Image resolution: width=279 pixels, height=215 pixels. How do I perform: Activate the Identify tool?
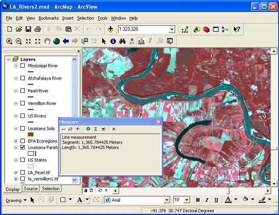(113, 41)
